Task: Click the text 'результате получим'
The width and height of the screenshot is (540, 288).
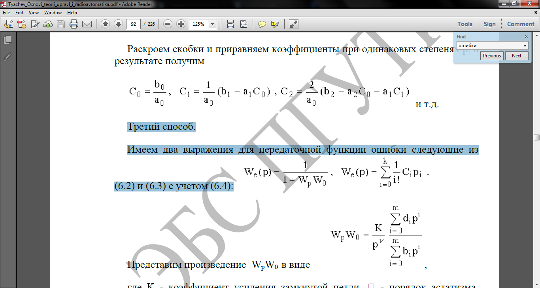Action: tap(159, 62)
